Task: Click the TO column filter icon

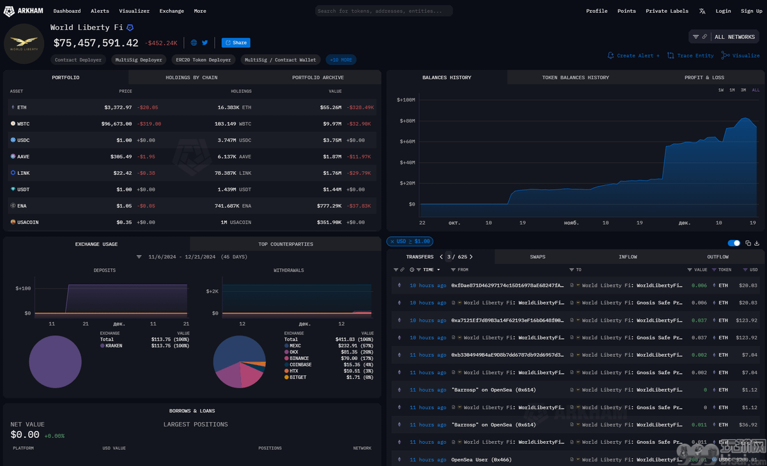Action: coord(571,270)
